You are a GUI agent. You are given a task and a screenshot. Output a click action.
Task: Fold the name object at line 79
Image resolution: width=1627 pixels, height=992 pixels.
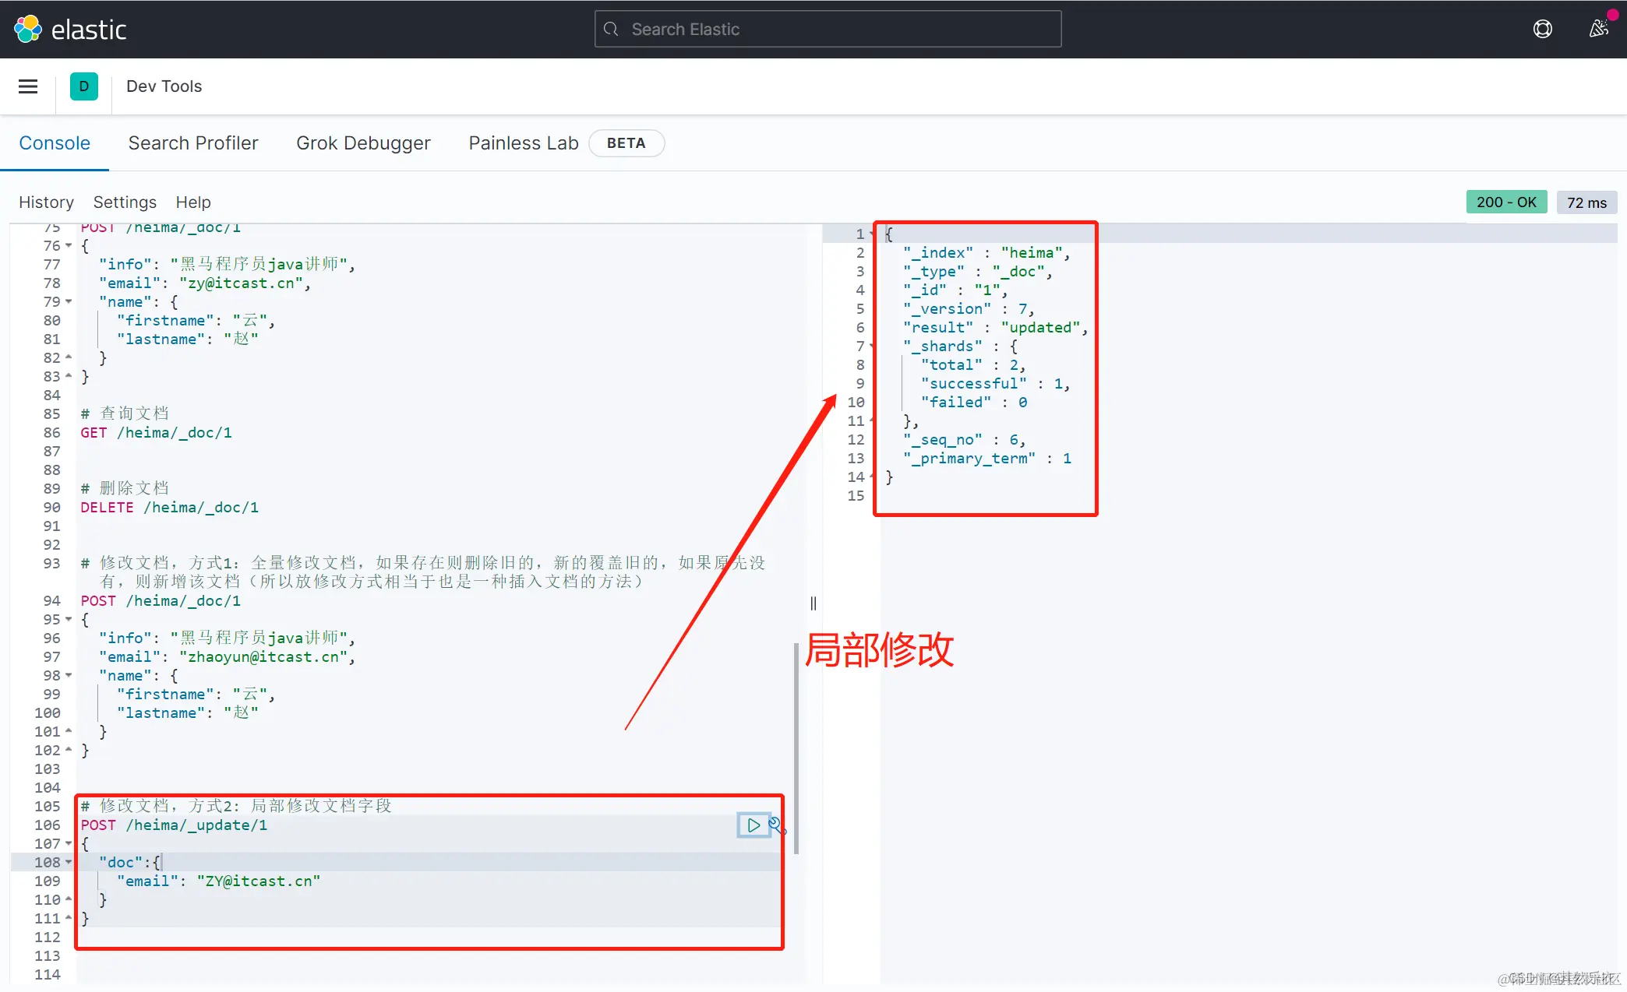pos(69,302)
